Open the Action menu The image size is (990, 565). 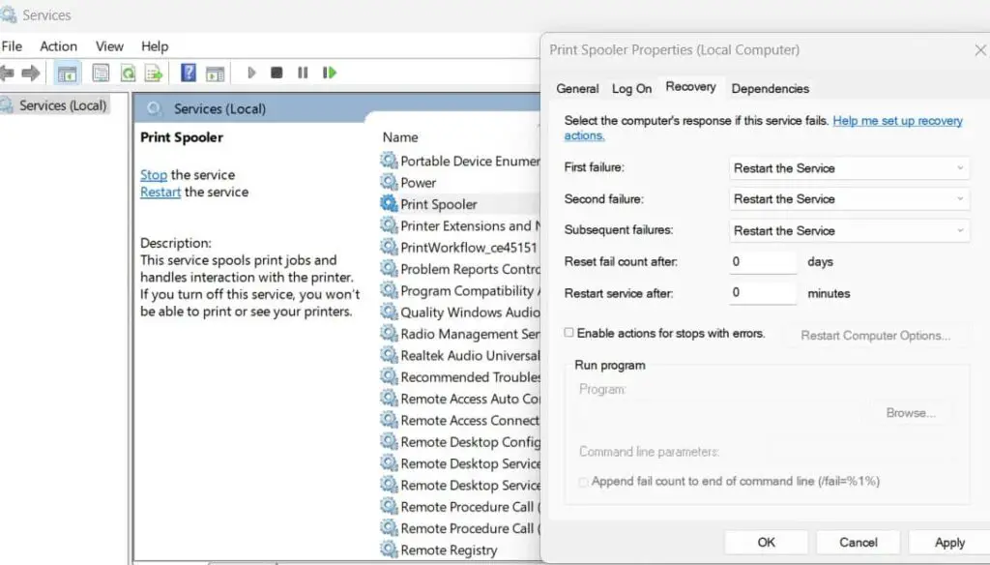tap(58, 45)
